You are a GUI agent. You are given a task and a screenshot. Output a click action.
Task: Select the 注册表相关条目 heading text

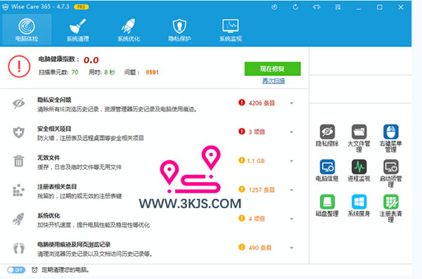click(57, 187)
